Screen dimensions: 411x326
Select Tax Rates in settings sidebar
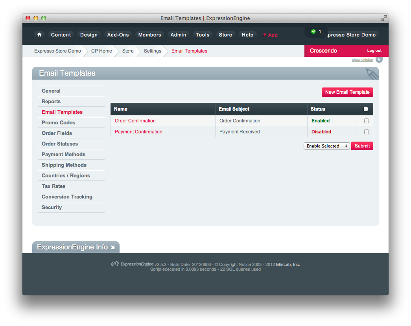[71, 186]
